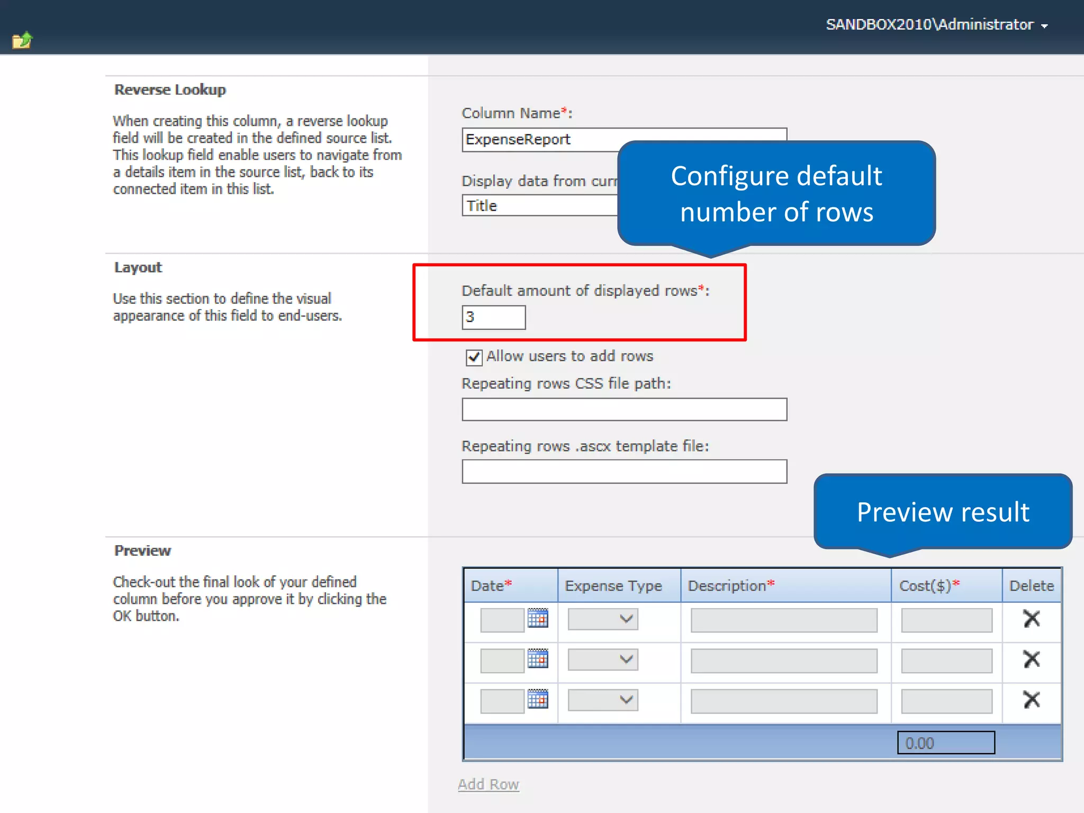Open date picker in first preview row
1084x813 pixels.
538,618
